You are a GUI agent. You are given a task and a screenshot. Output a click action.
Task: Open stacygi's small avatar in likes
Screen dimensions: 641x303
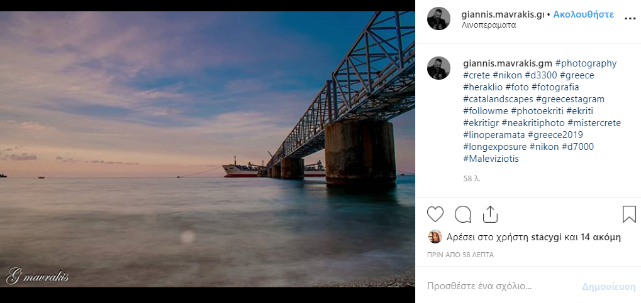(435, 237)
